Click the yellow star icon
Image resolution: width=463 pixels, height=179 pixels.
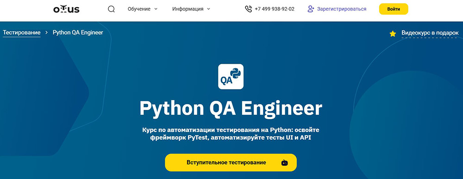(393, 34)
